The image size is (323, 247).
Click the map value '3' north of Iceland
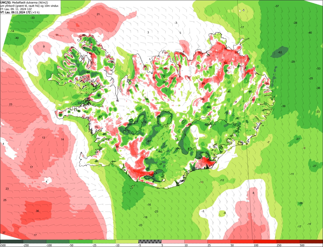[x=148, y=32]
